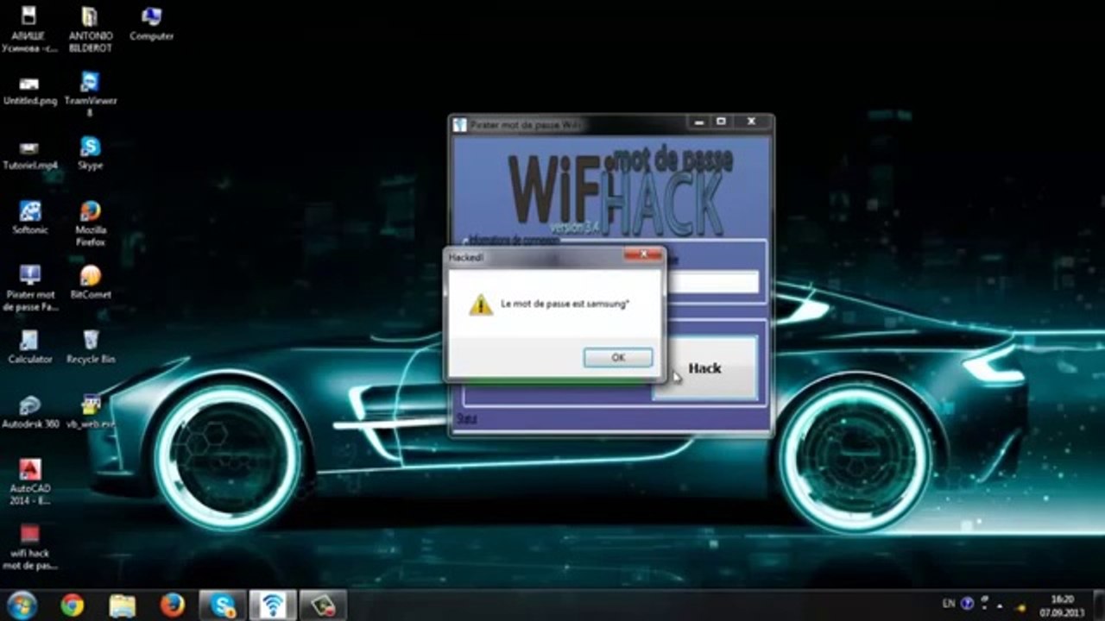Select the Calculator desktop shortcut
Viewport: 1105px width, 621px height.
pos(29,347)
